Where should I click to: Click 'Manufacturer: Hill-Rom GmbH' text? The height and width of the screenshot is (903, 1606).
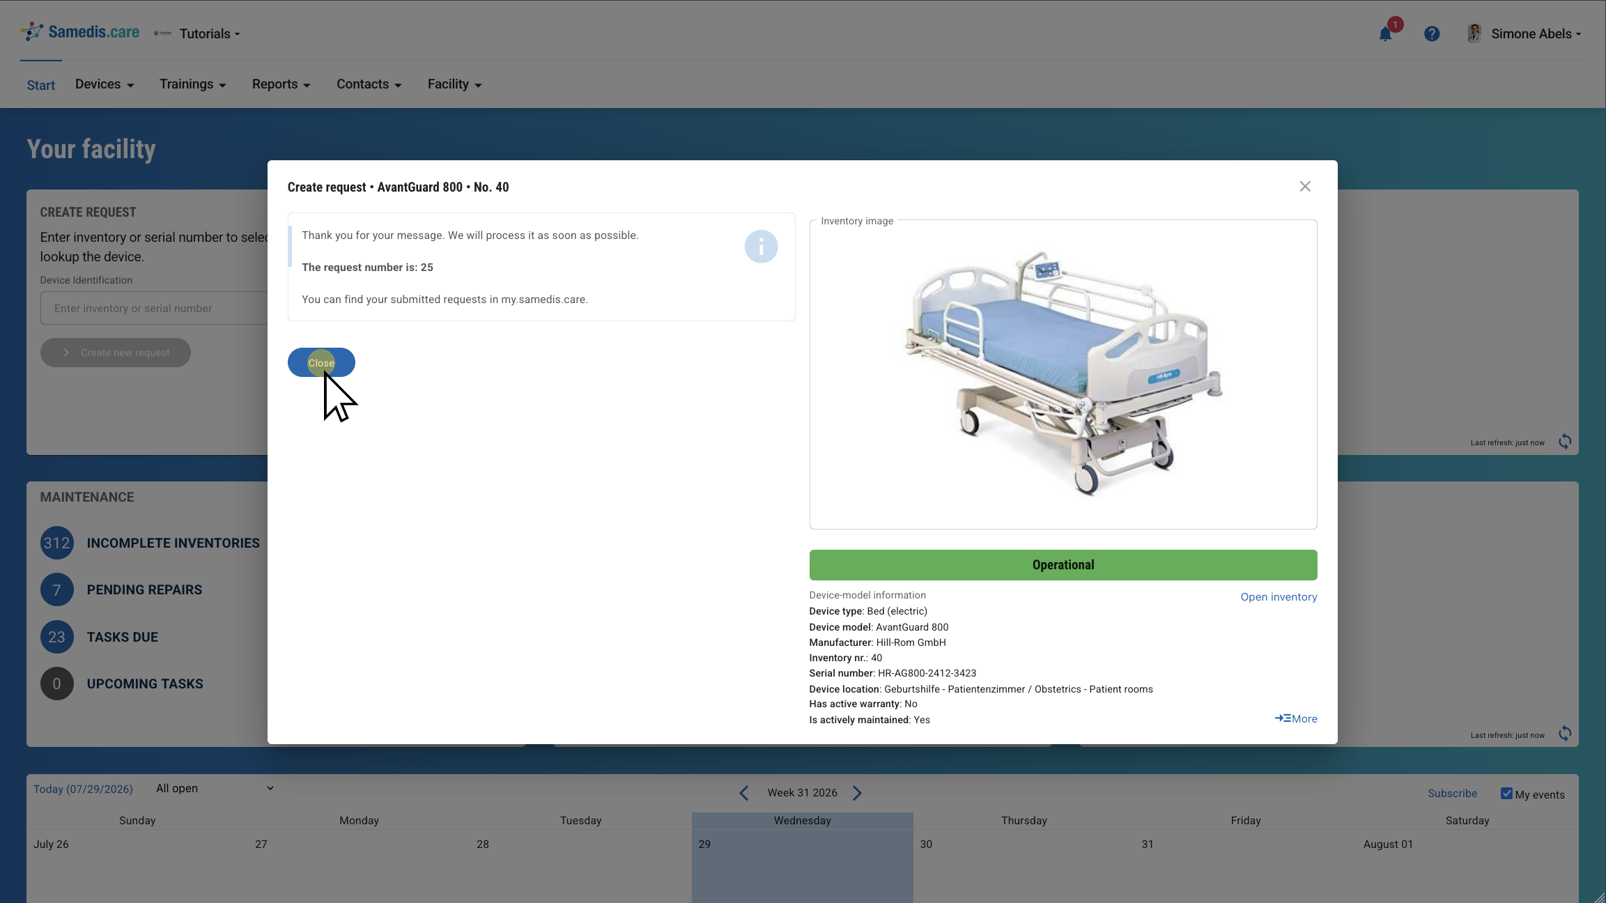coord(877,642)
